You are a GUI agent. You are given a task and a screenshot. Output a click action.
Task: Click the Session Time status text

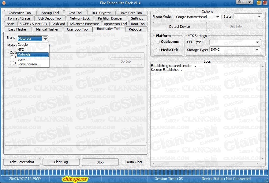(x=169, y=179)
